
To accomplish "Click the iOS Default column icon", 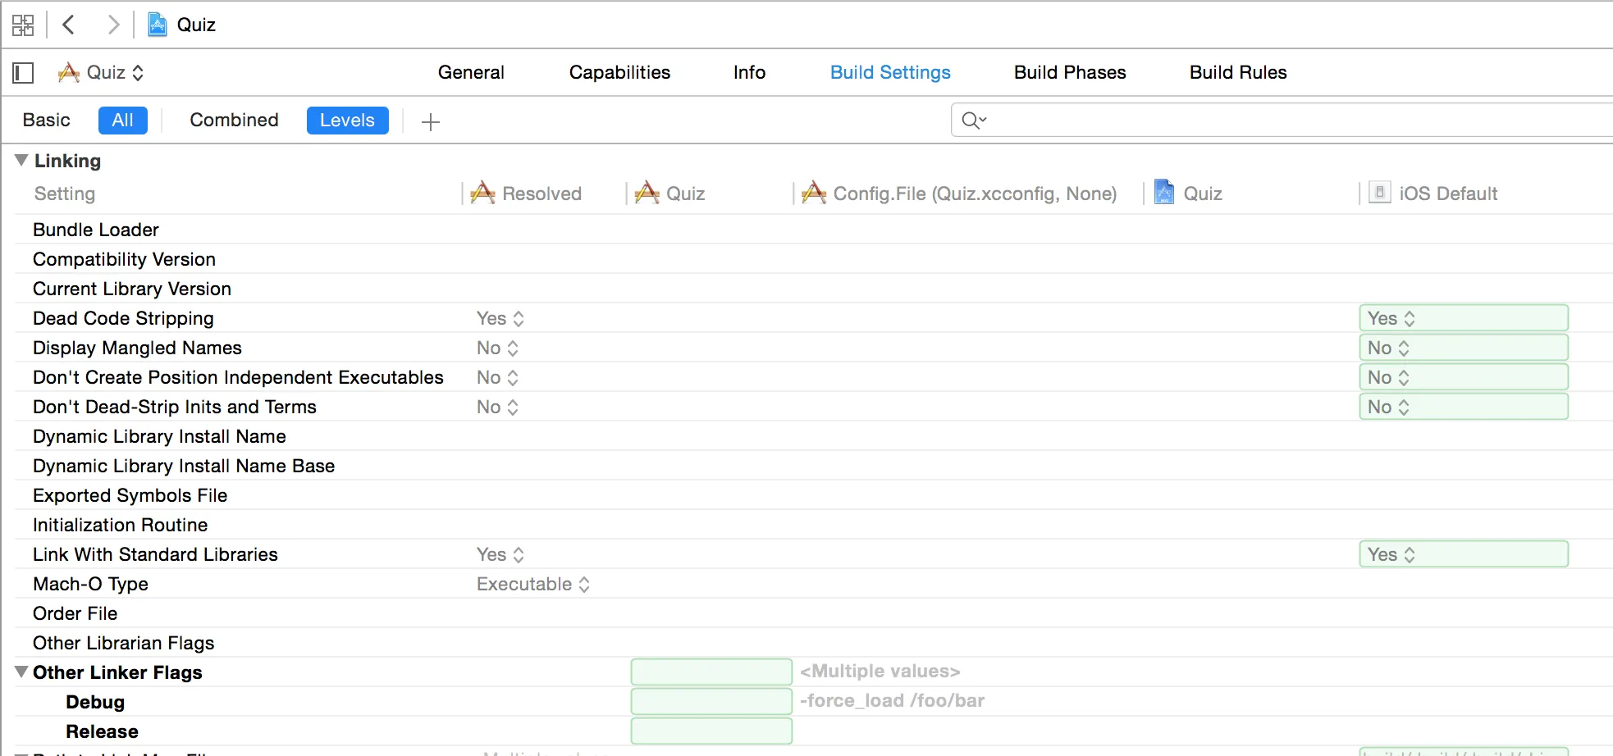I will coord(1380,194).
